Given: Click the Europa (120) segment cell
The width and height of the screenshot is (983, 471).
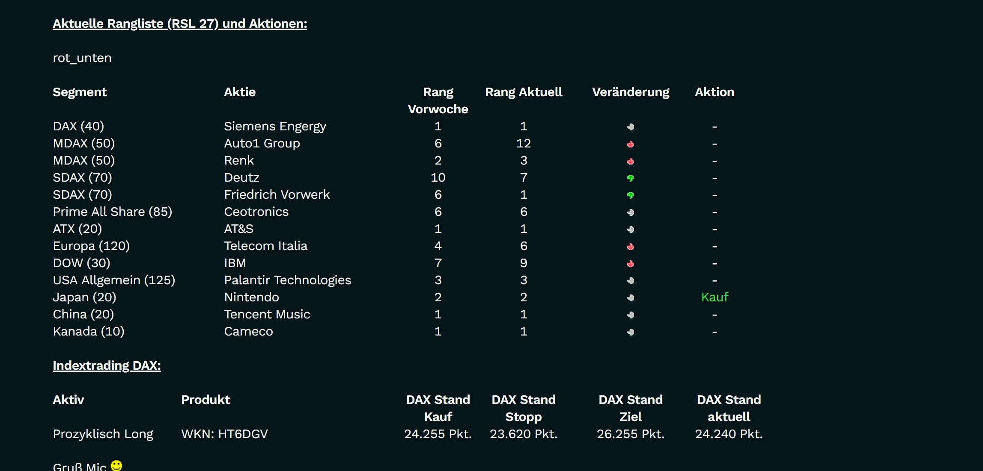Looking at the screenshot, I should pos(91,246).
